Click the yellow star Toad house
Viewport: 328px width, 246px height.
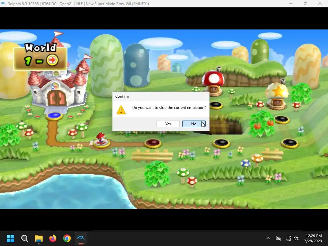pyautogui.click(x=277, y=95)
